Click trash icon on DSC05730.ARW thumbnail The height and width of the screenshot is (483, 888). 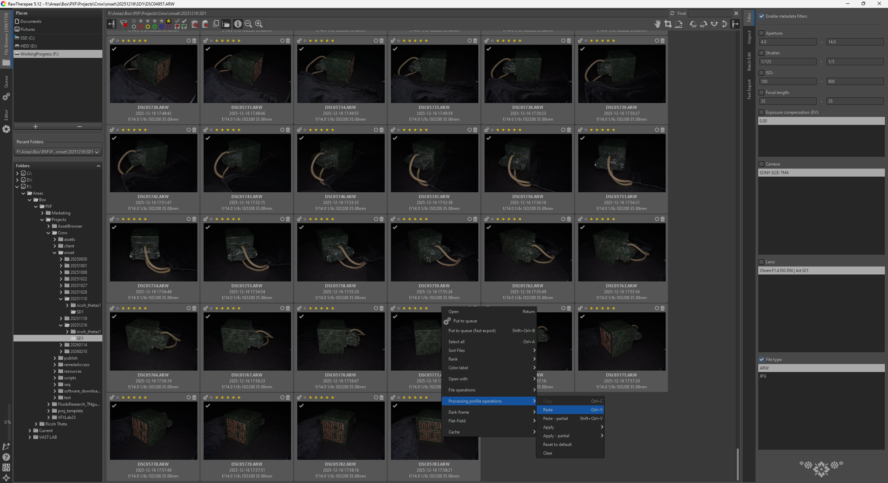(194, 41)
